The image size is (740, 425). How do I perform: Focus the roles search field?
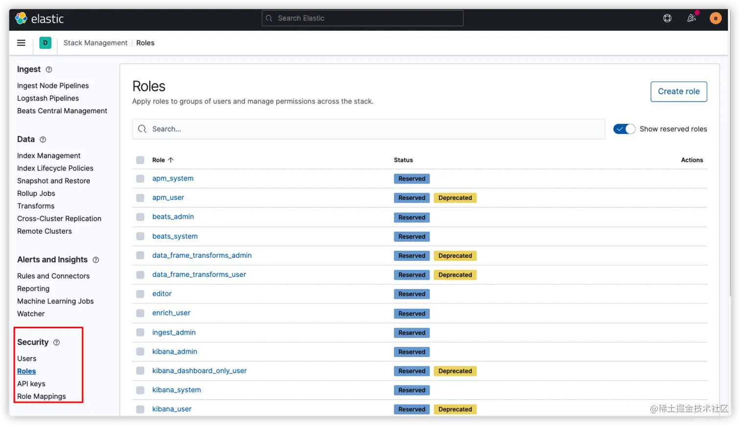tap(368, 129)
